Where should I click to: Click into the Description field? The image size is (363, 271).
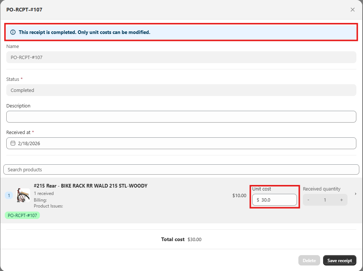(x=181, y=117)
